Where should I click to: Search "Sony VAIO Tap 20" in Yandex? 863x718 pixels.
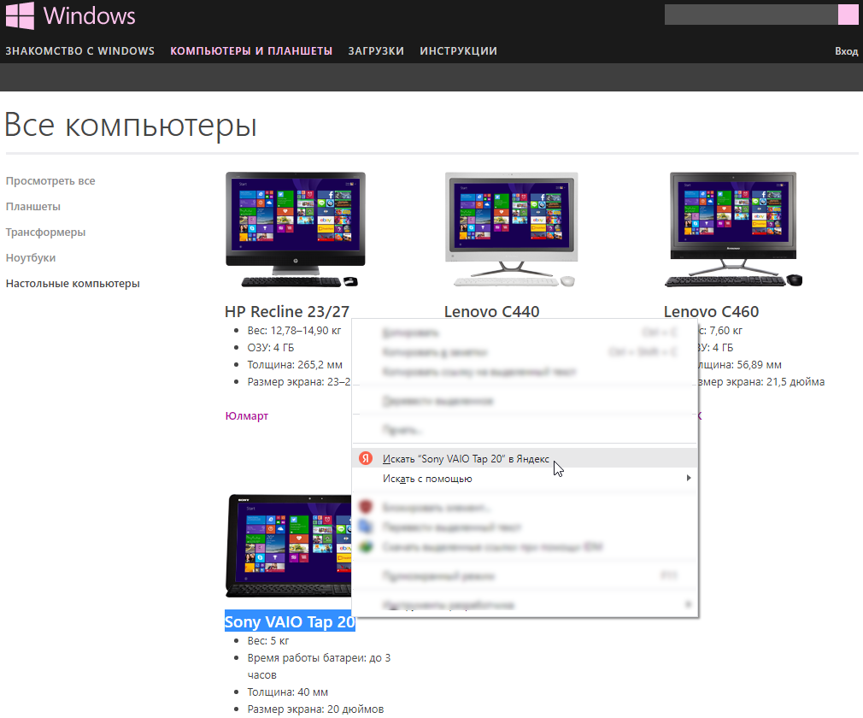click(466, 459)
